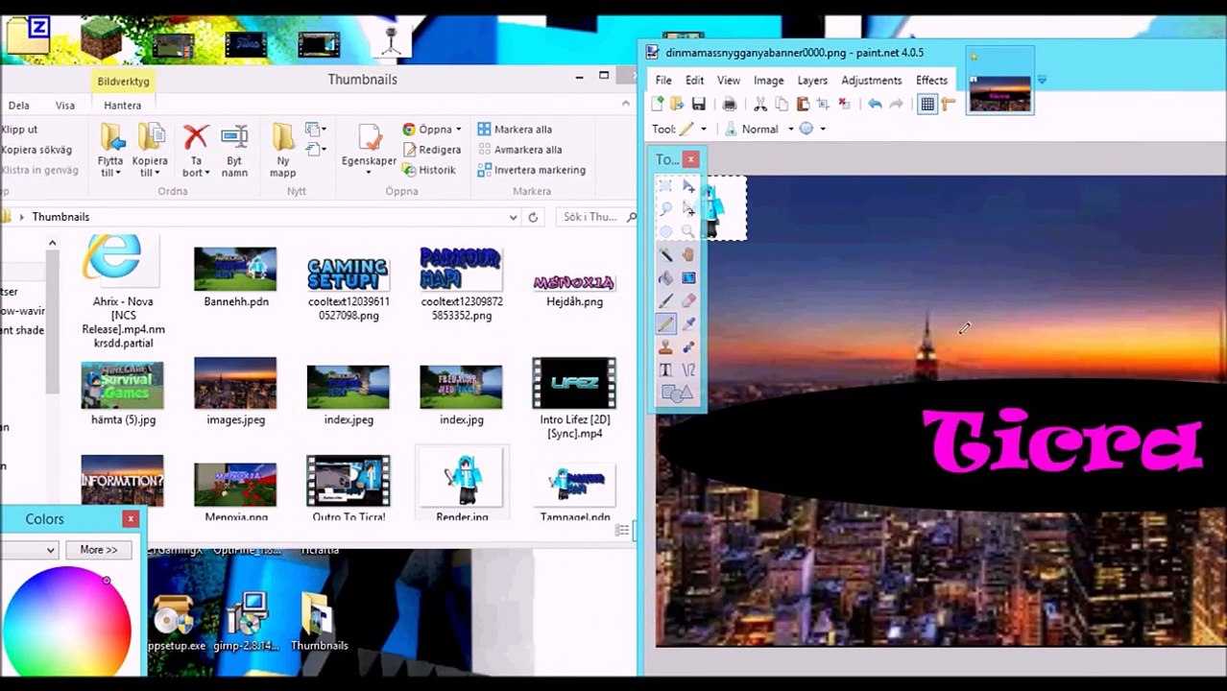Select the Ellipse Select tool
Viewport: 1227px width, 691px height.
[665, 231]
